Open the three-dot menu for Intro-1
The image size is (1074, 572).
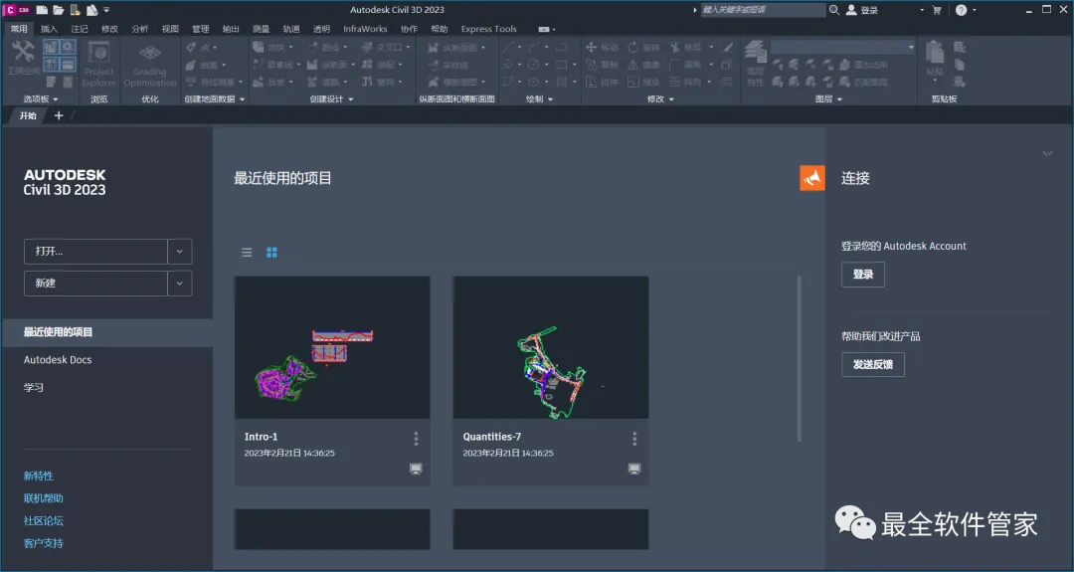416,439
